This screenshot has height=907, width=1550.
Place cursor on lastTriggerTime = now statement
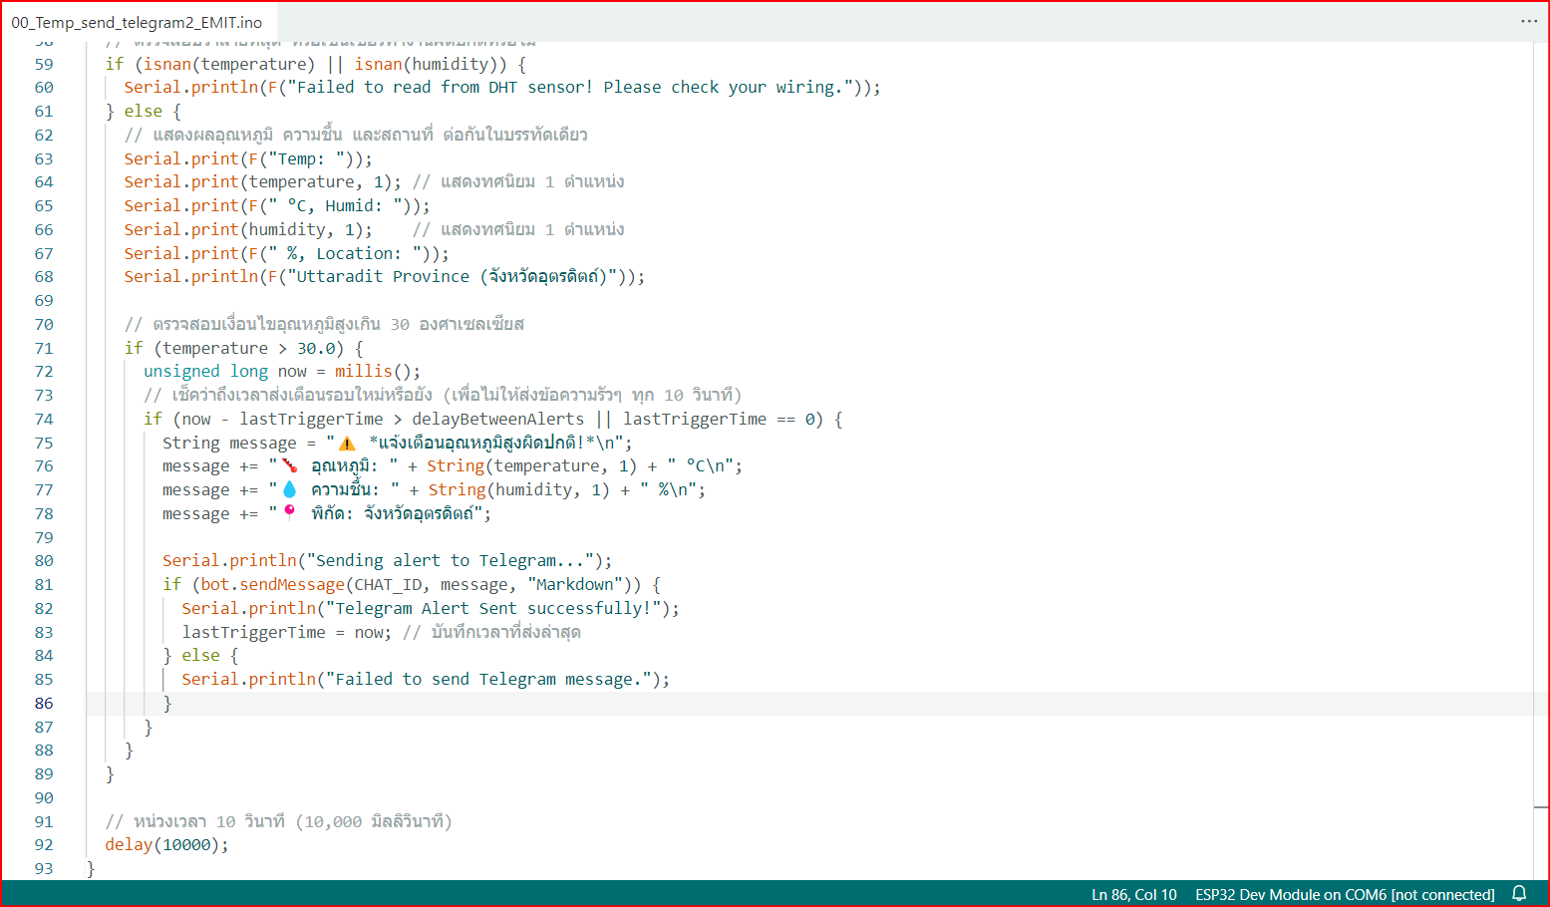coord(286,632)
